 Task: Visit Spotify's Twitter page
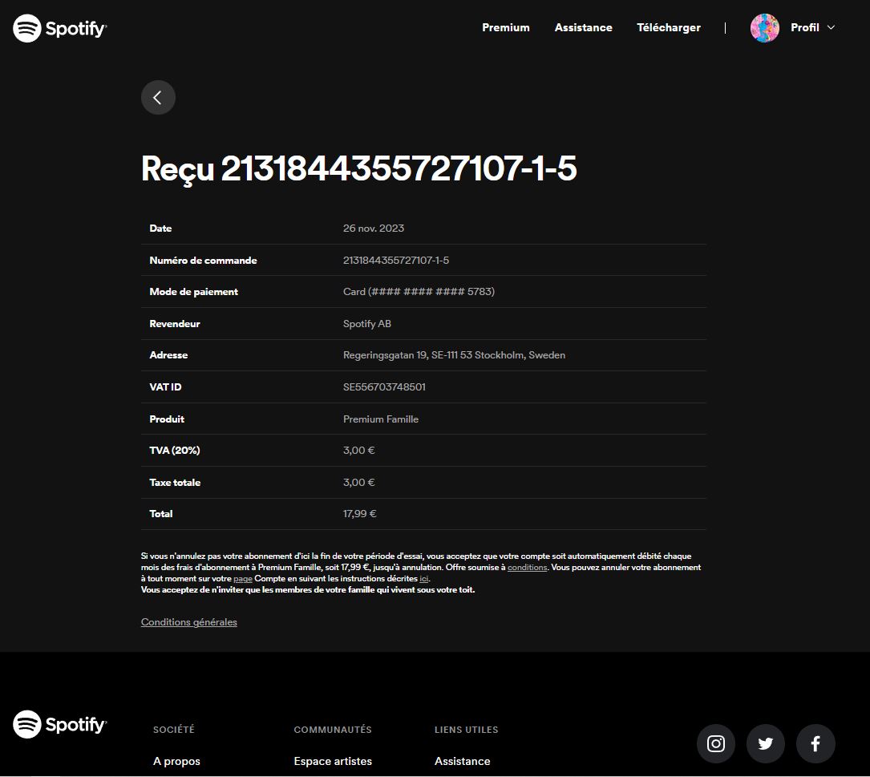[766, 743]
